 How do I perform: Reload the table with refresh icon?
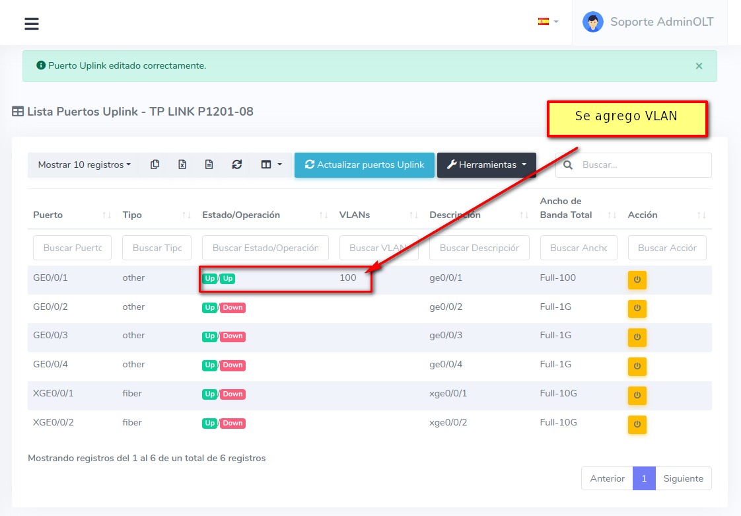click(x=236, y=165)
